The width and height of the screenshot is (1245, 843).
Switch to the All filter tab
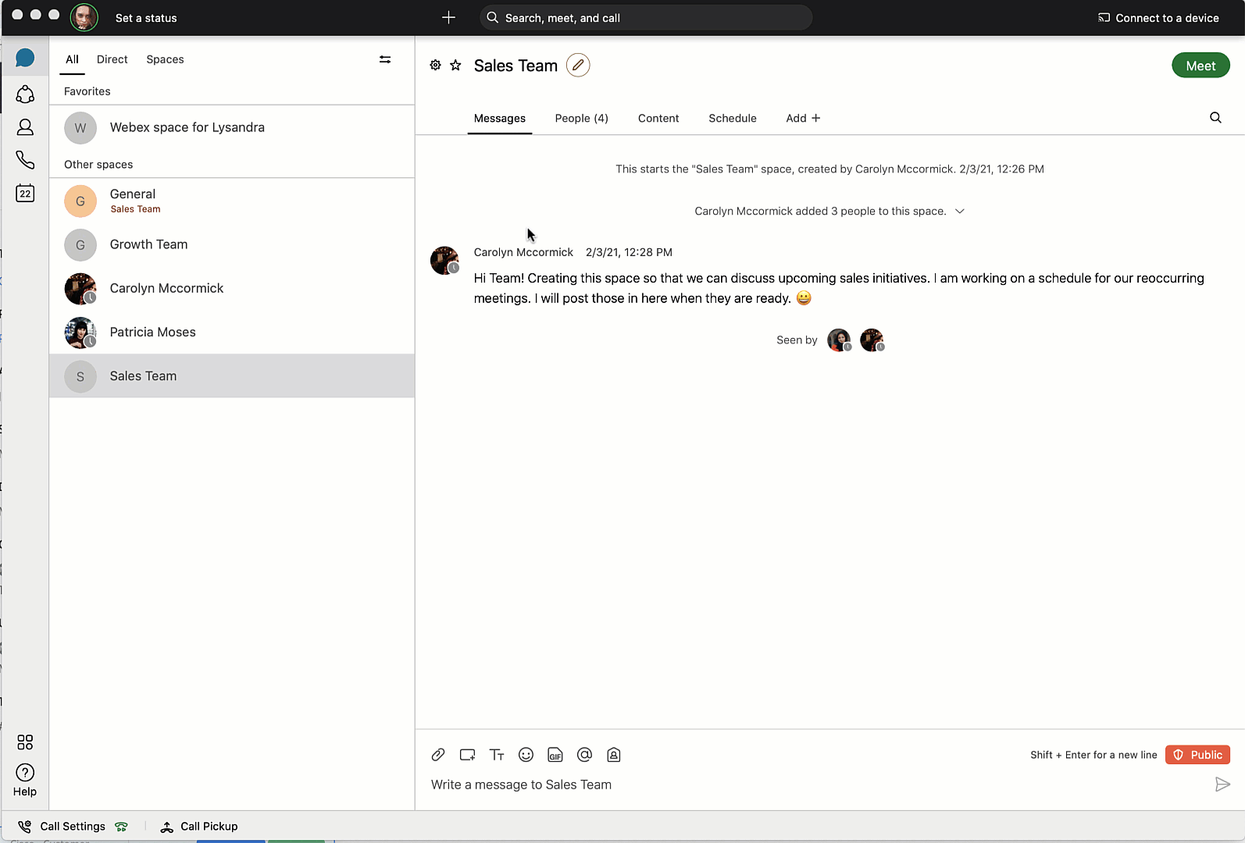72,59
